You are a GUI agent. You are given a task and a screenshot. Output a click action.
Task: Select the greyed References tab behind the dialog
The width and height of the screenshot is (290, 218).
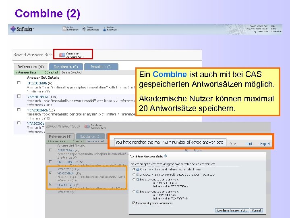click(x=60, y=136)
